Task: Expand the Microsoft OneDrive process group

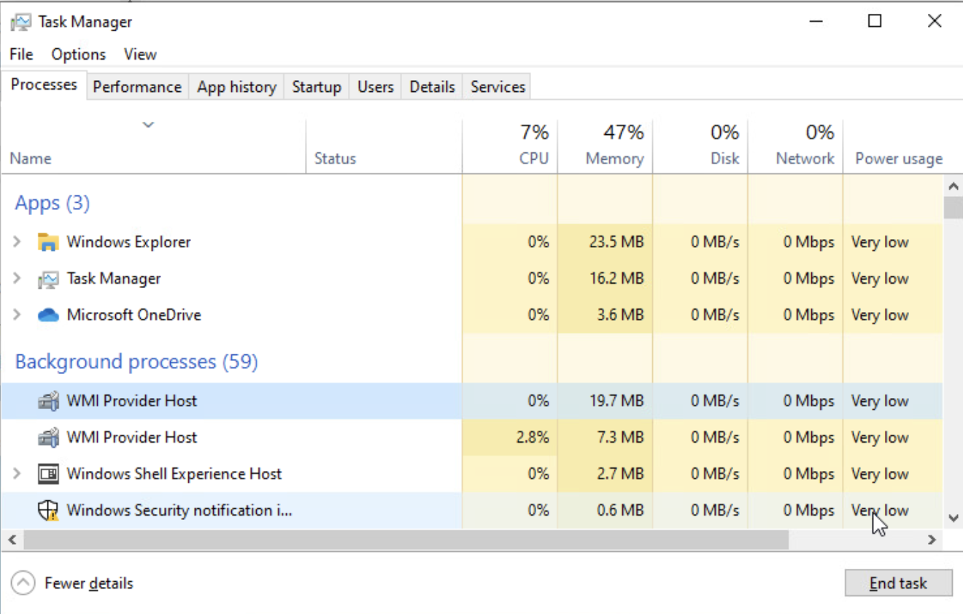Action: (x=18, y=314)
